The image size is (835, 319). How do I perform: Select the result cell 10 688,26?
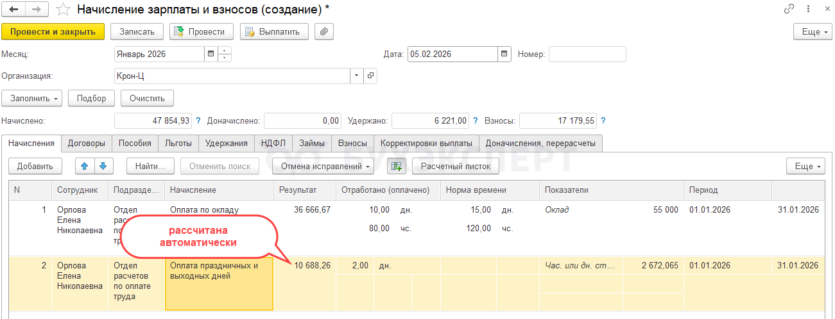[x=304, y=265]
